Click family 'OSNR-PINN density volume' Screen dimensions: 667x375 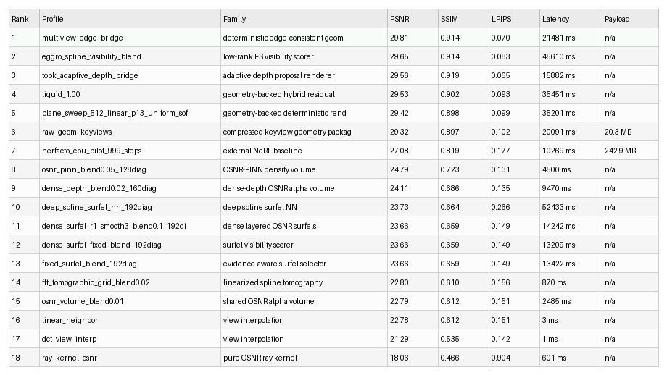click(x=269, y=169)
